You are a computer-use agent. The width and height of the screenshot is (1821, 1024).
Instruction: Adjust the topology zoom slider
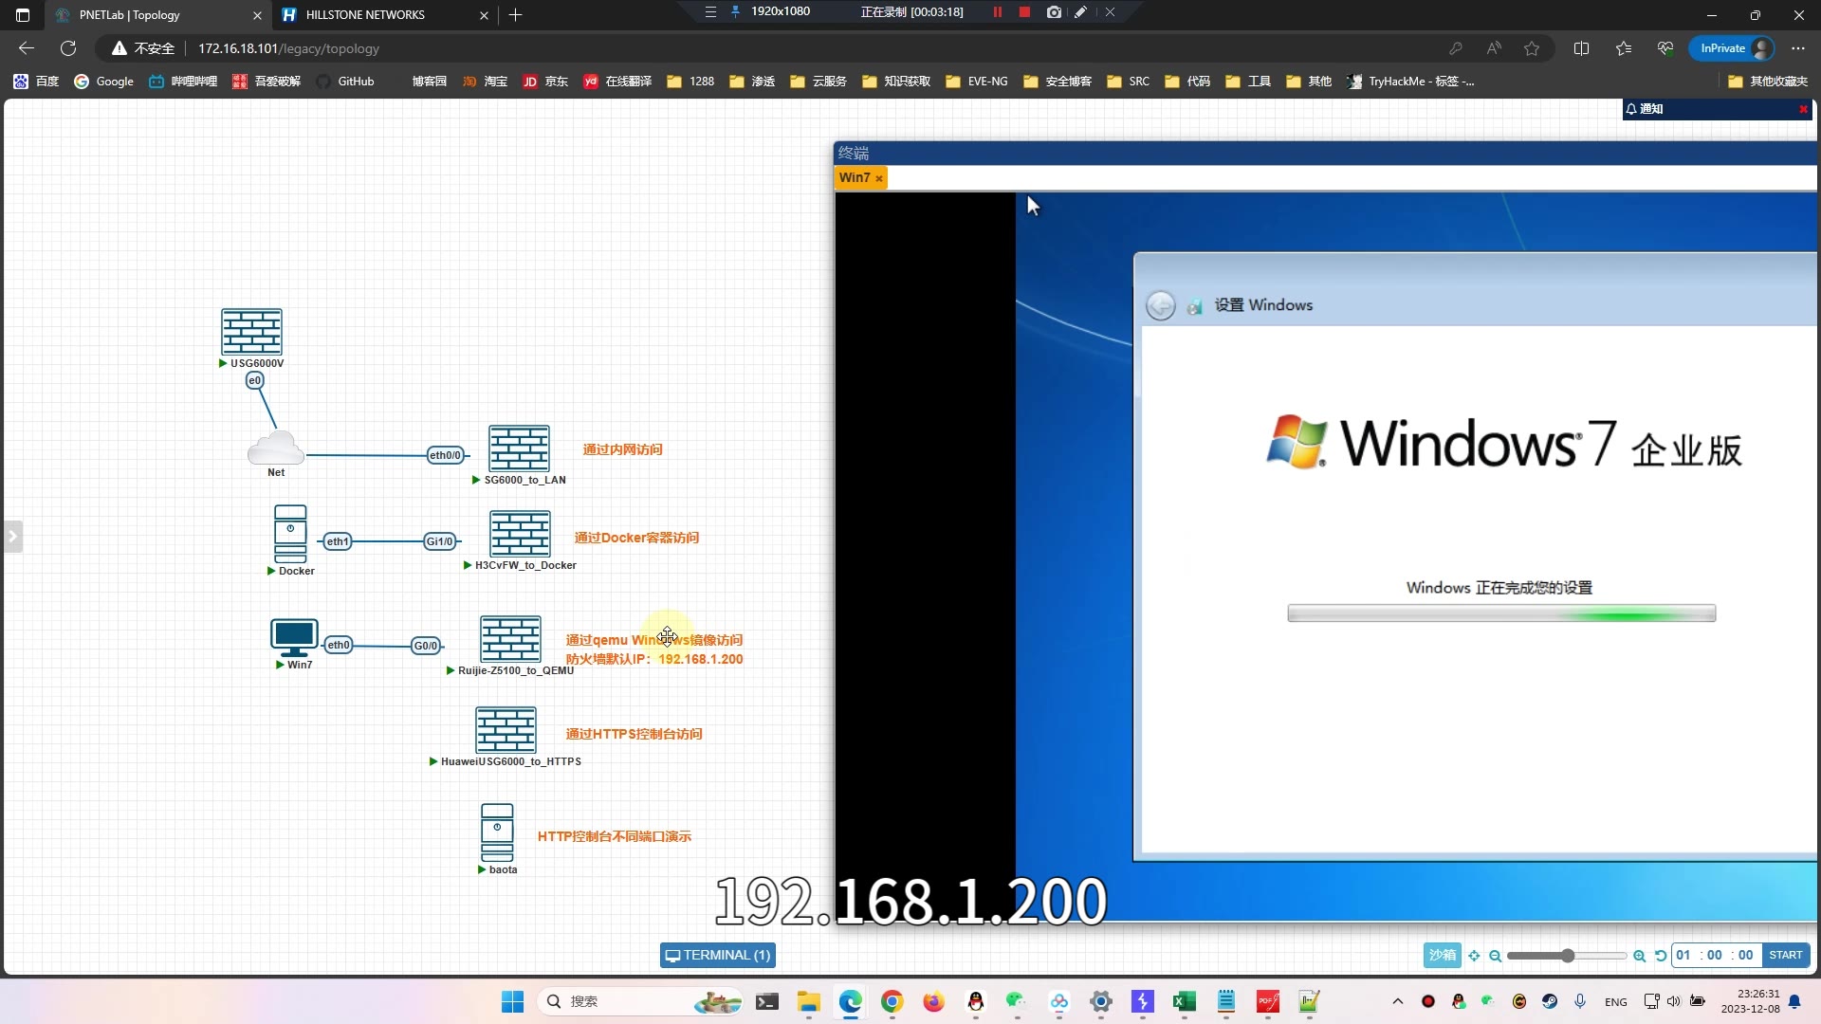(1567, 956)
